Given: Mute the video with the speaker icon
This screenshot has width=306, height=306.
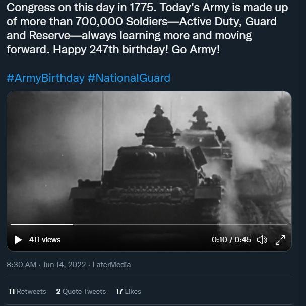Looking at the screenshot, I should [262, 240].
